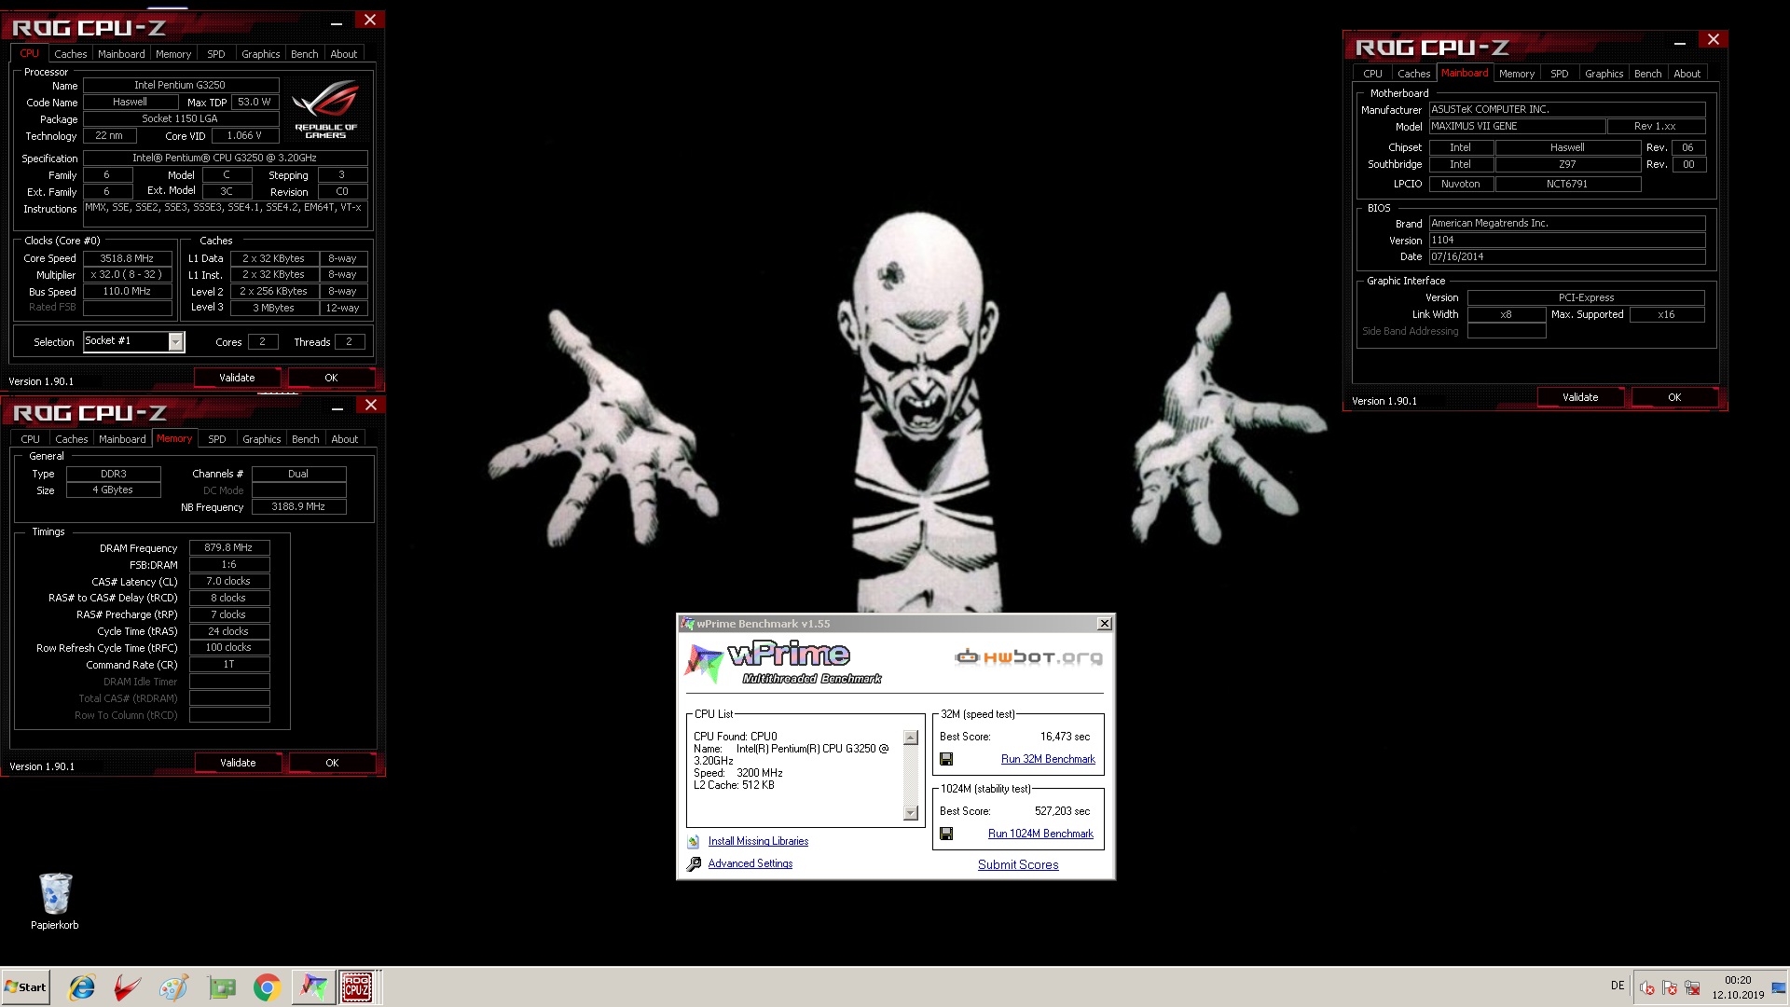Click the DRAM Frequency 879.8 MHz field
The width and height of the screenshot is (1790, 1007).
point(229,548)
